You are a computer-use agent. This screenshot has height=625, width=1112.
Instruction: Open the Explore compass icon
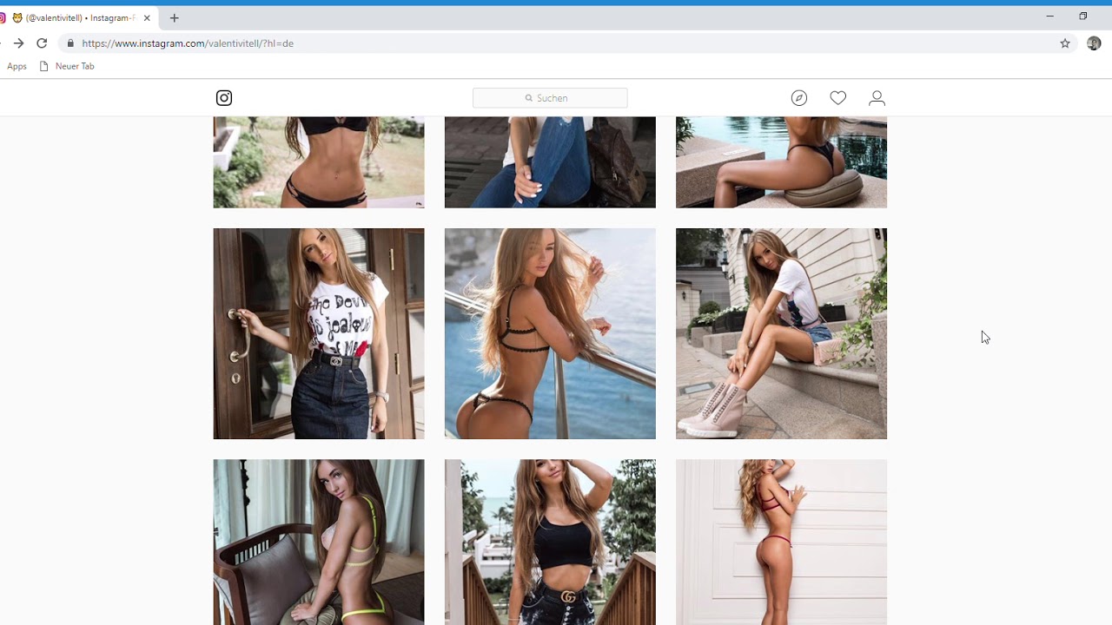tap(799, 98)
